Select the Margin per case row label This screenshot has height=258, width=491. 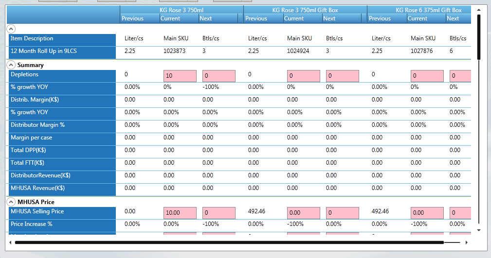[x=62, y=139]
